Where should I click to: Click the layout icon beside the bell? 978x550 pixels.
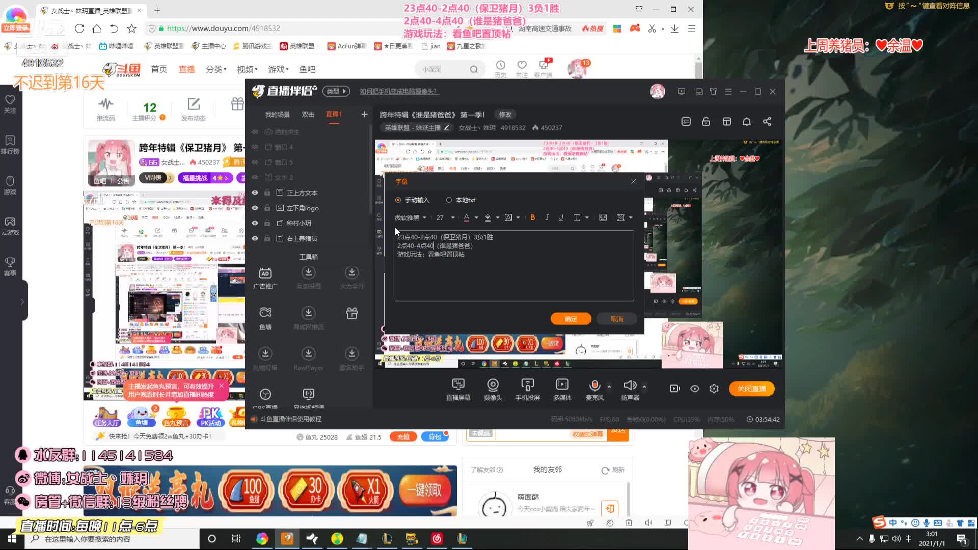click(727, 122)
